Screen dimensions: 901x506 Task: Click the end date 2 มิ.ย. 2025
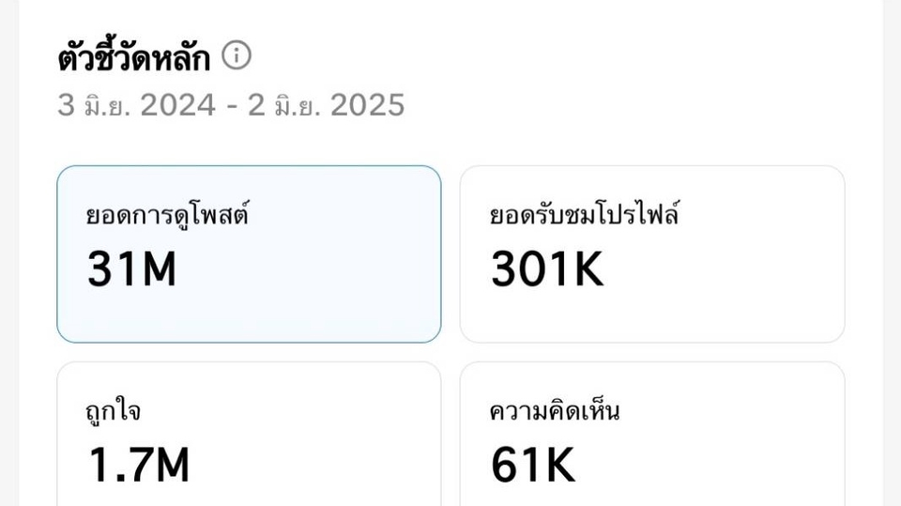(327, 105)
